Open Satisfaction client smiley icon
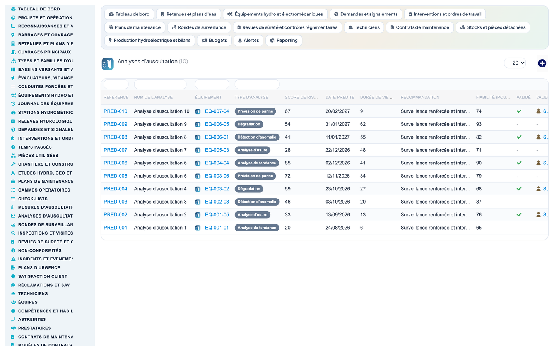559x346 pixels. [13, 276]
